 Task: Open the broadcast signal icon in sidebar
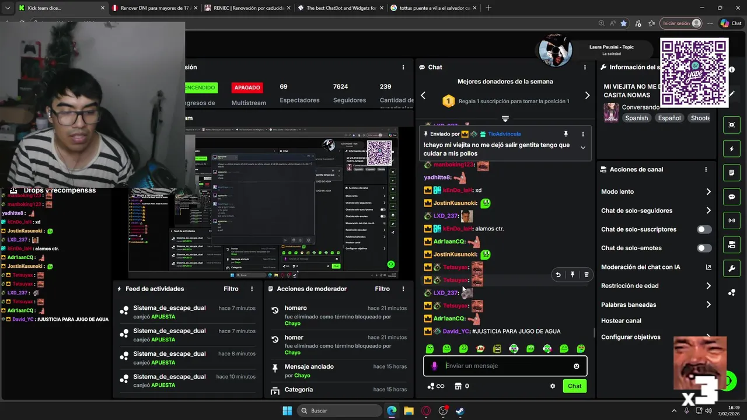[x=732, y=221]
